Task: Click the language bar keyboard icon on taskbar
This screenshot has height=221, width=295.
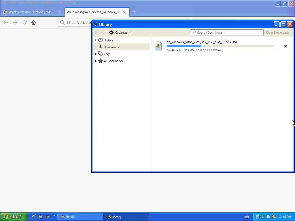Action: tap(247, 217)
